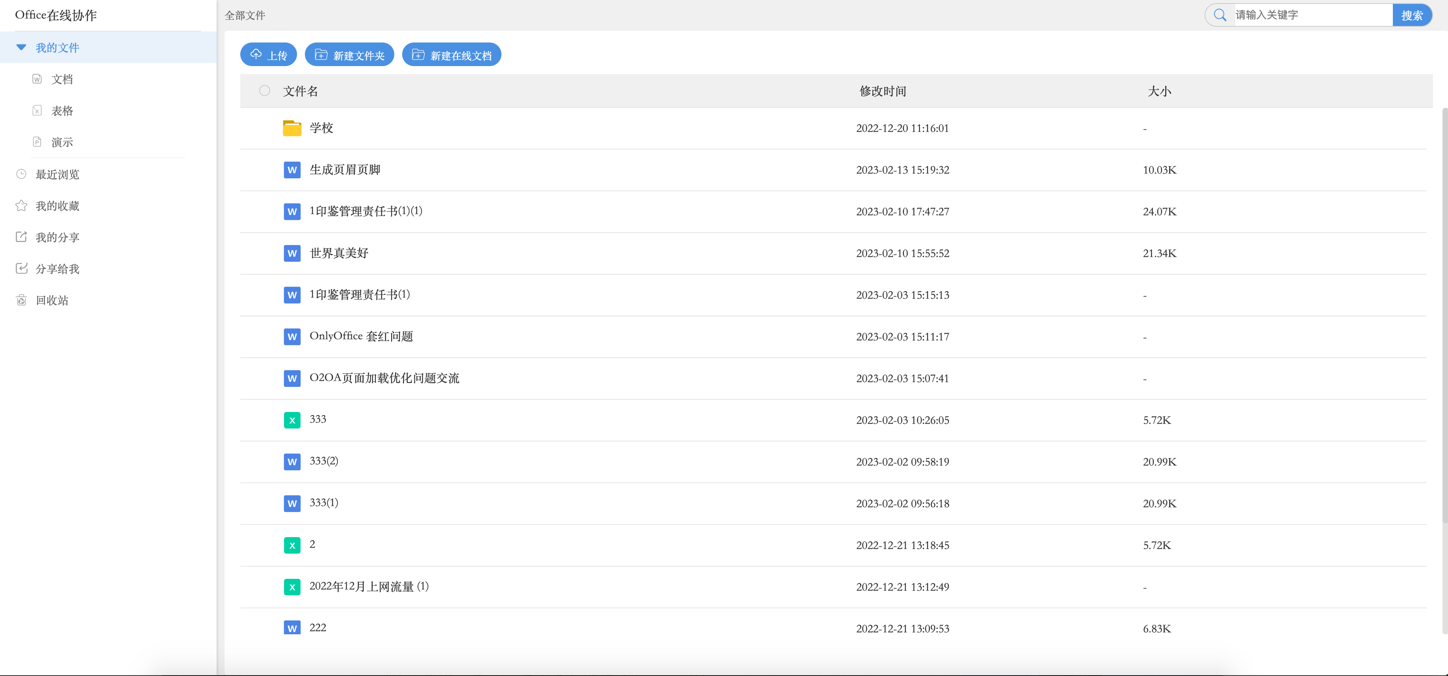Click the 学校 folder icon
Screen dimensions: 1448x676
click(292, 128)
